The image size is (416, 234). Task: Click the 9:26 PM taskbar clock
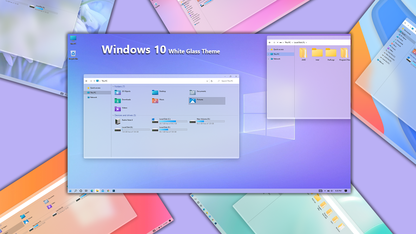[338, 191]
